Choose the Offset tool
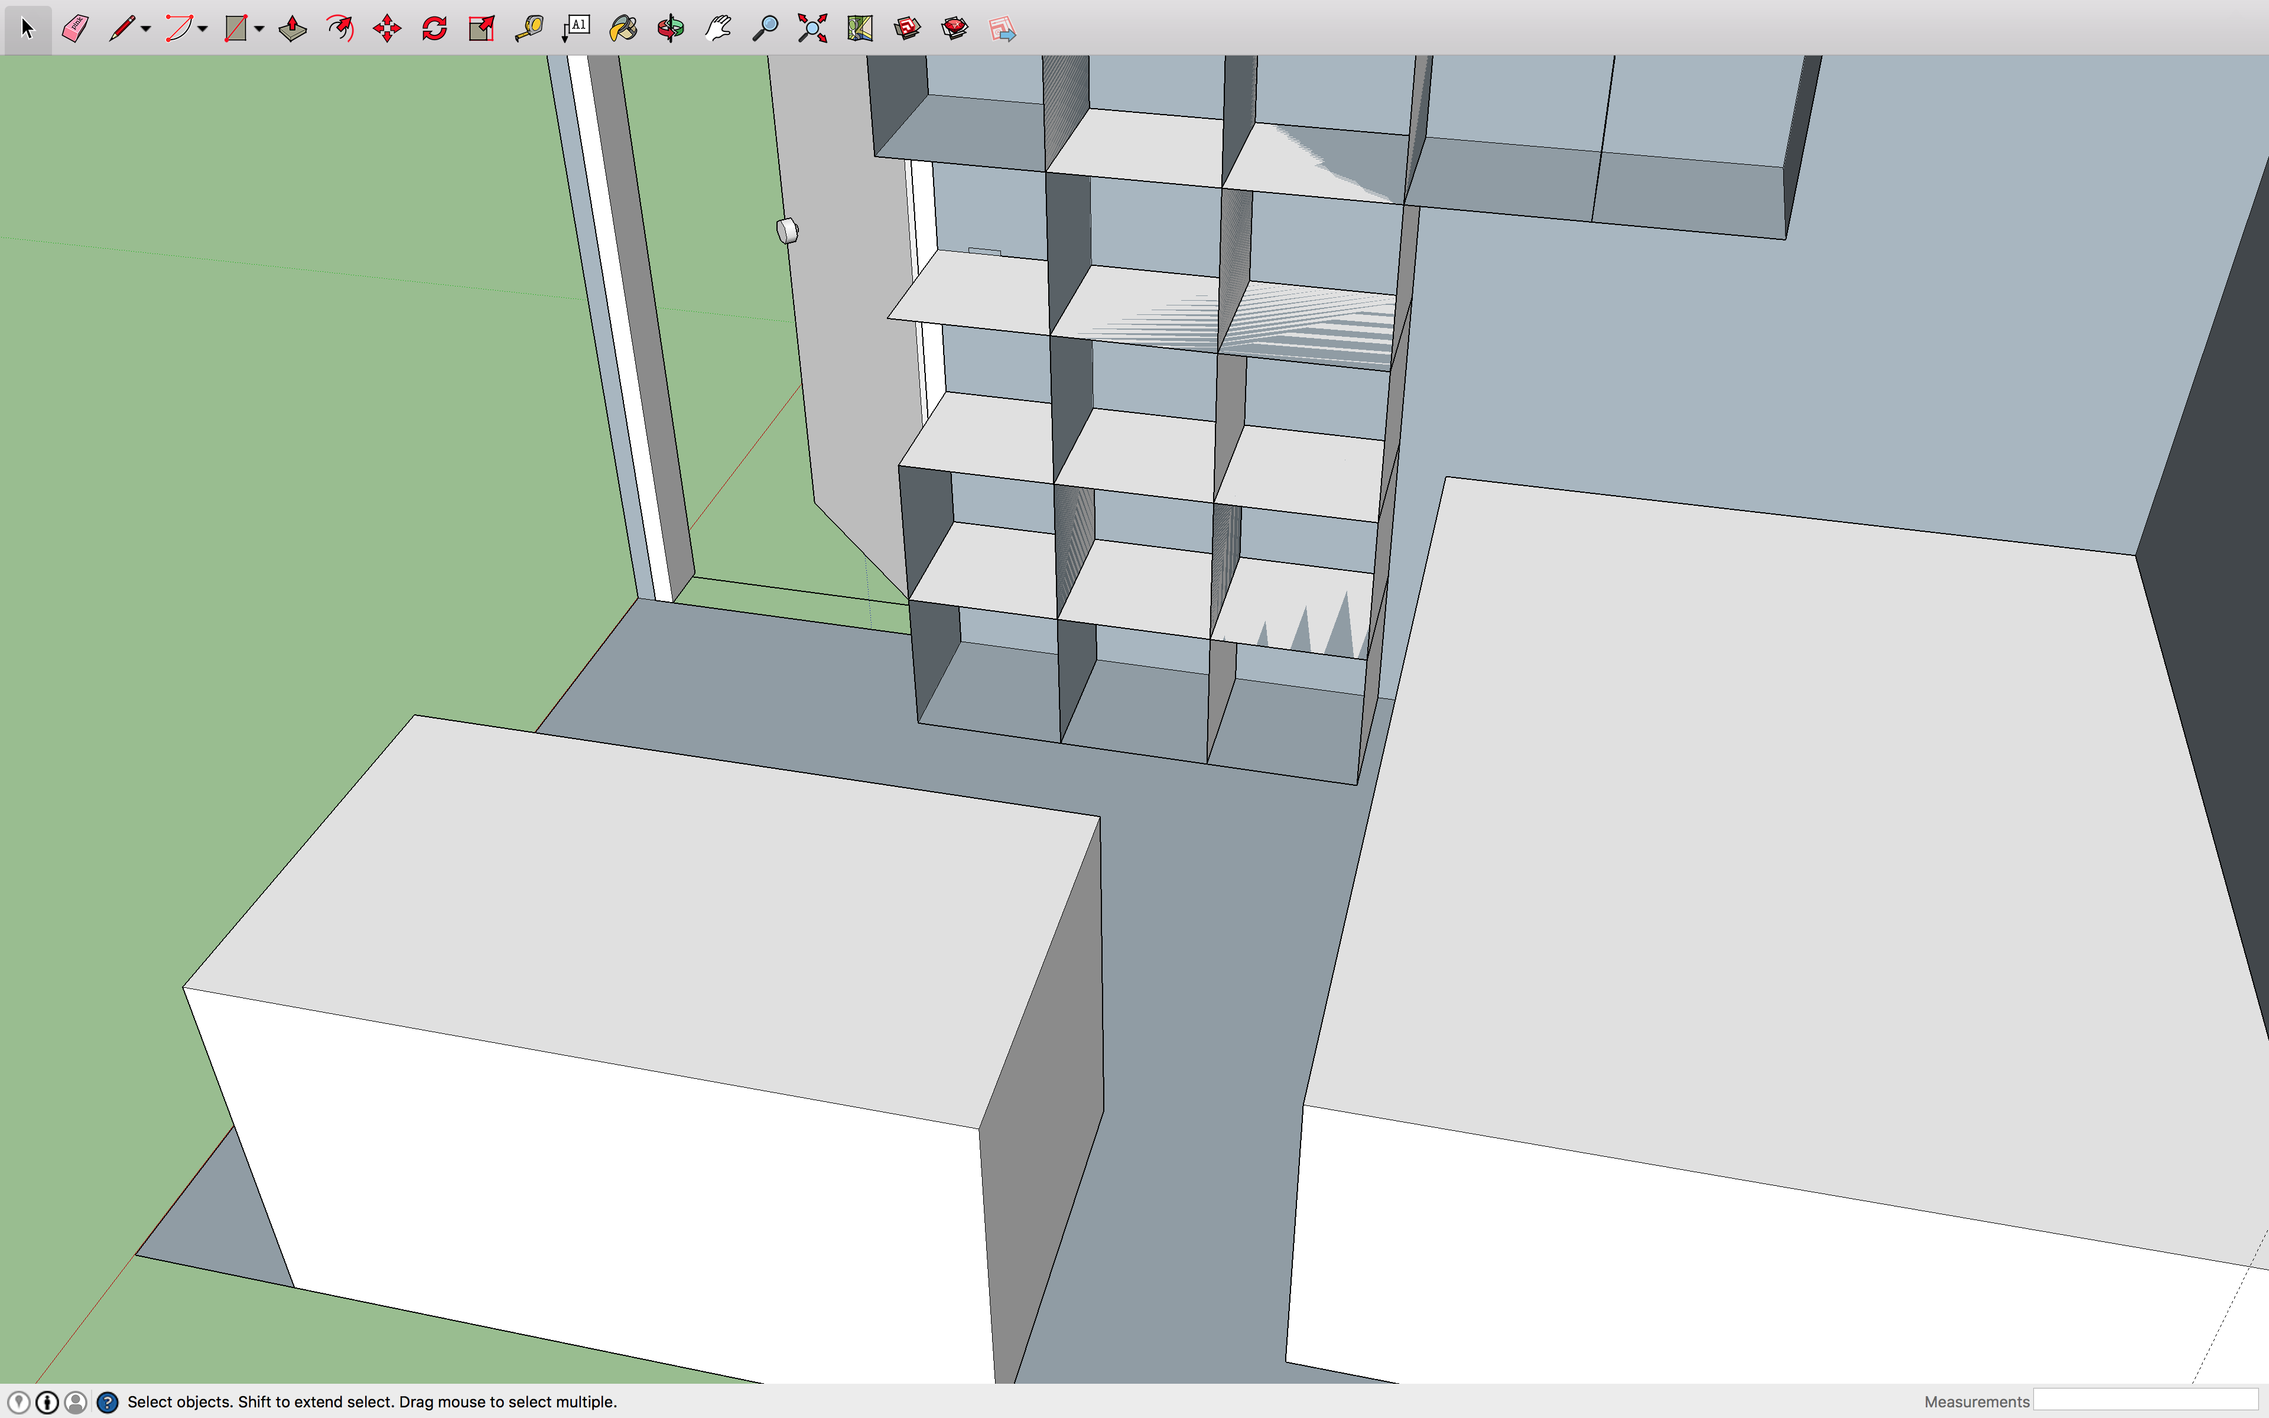2269x1418 pixels. 339,29
